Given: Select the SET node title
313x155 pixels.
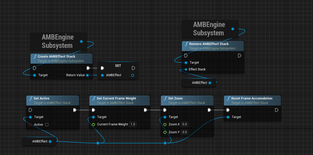Looking at the screenshot, I should pos(118,66).
